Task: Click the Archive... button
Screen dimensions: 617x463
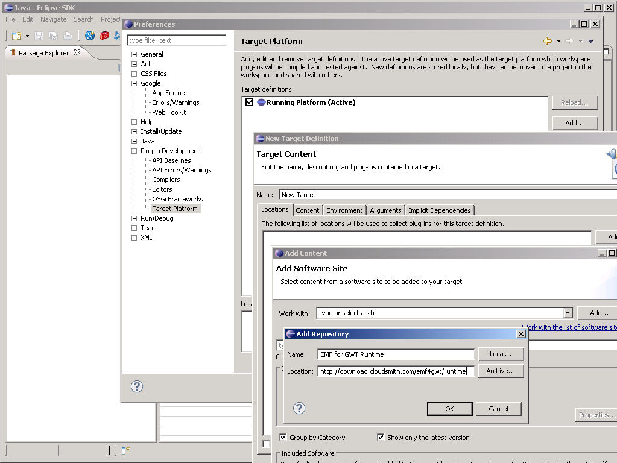Action: pos(501,371)
